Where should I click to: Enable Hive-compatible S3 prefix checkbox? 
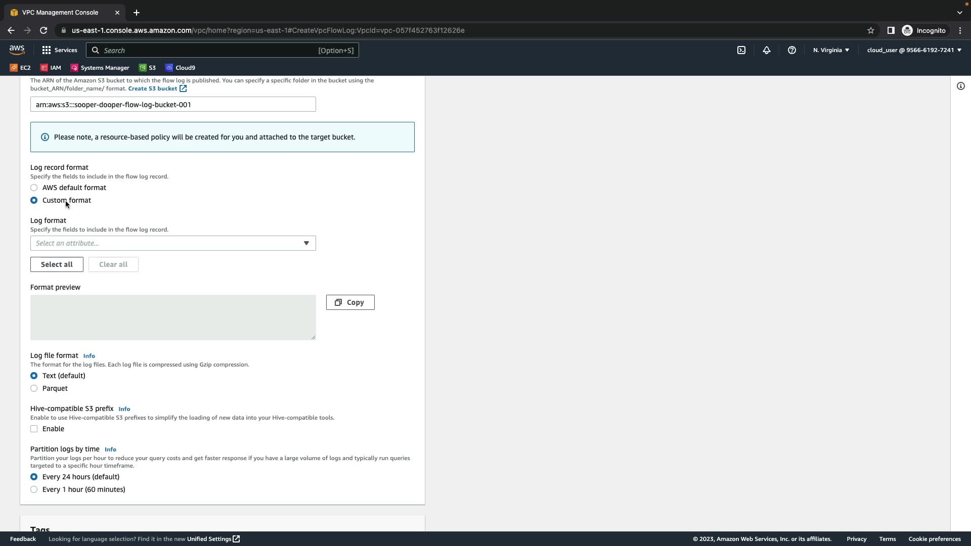[x=34, y=429]
